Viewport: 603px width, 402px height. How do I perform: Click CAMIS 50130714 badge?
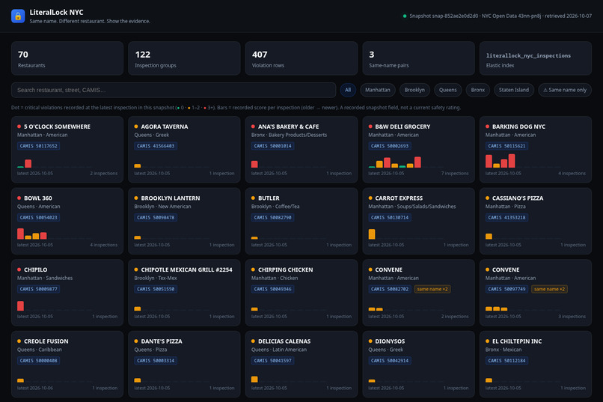(x=390, y=217)
